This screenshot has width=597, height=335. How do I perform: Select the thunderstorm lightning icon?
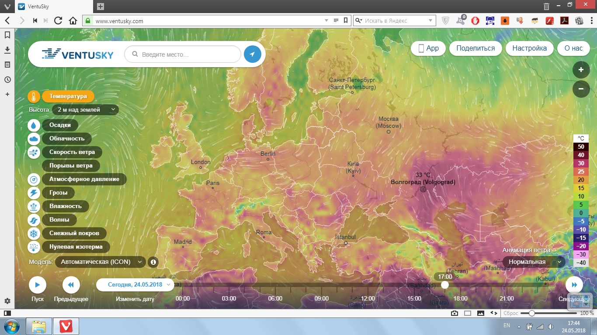pos(34,193)
